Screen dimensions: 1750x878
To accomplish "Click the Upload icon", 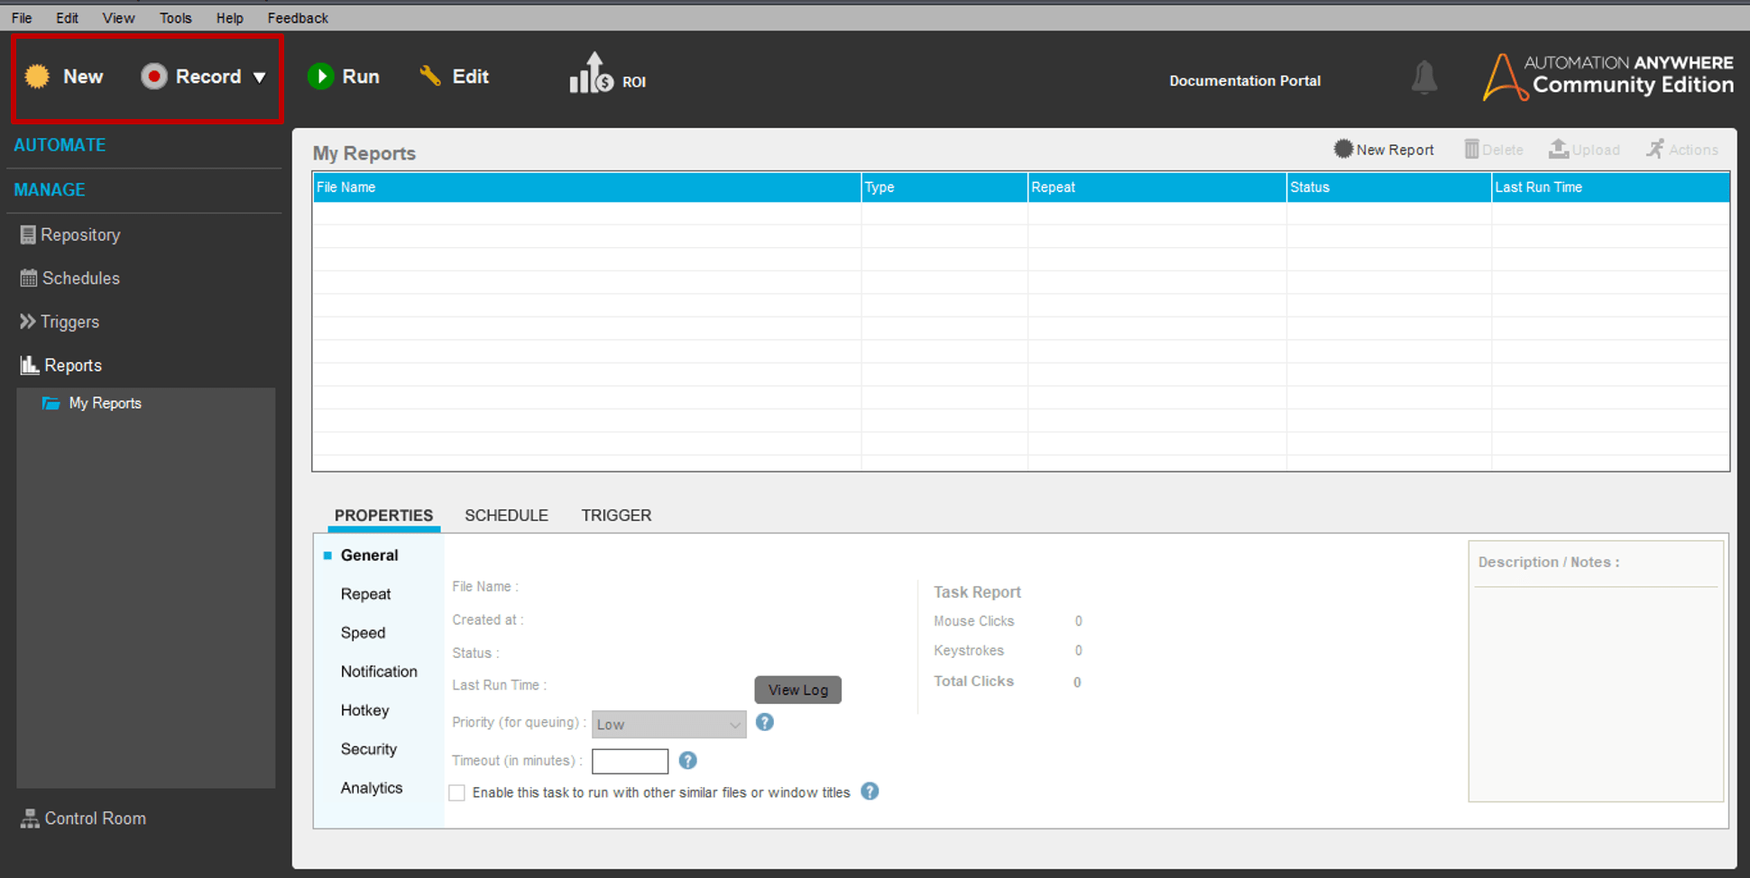I will (x=1585, y=149).
